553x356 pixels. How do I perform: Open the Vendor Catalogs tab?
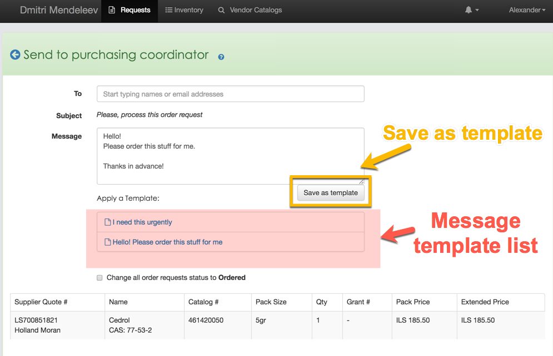point(255,10)
